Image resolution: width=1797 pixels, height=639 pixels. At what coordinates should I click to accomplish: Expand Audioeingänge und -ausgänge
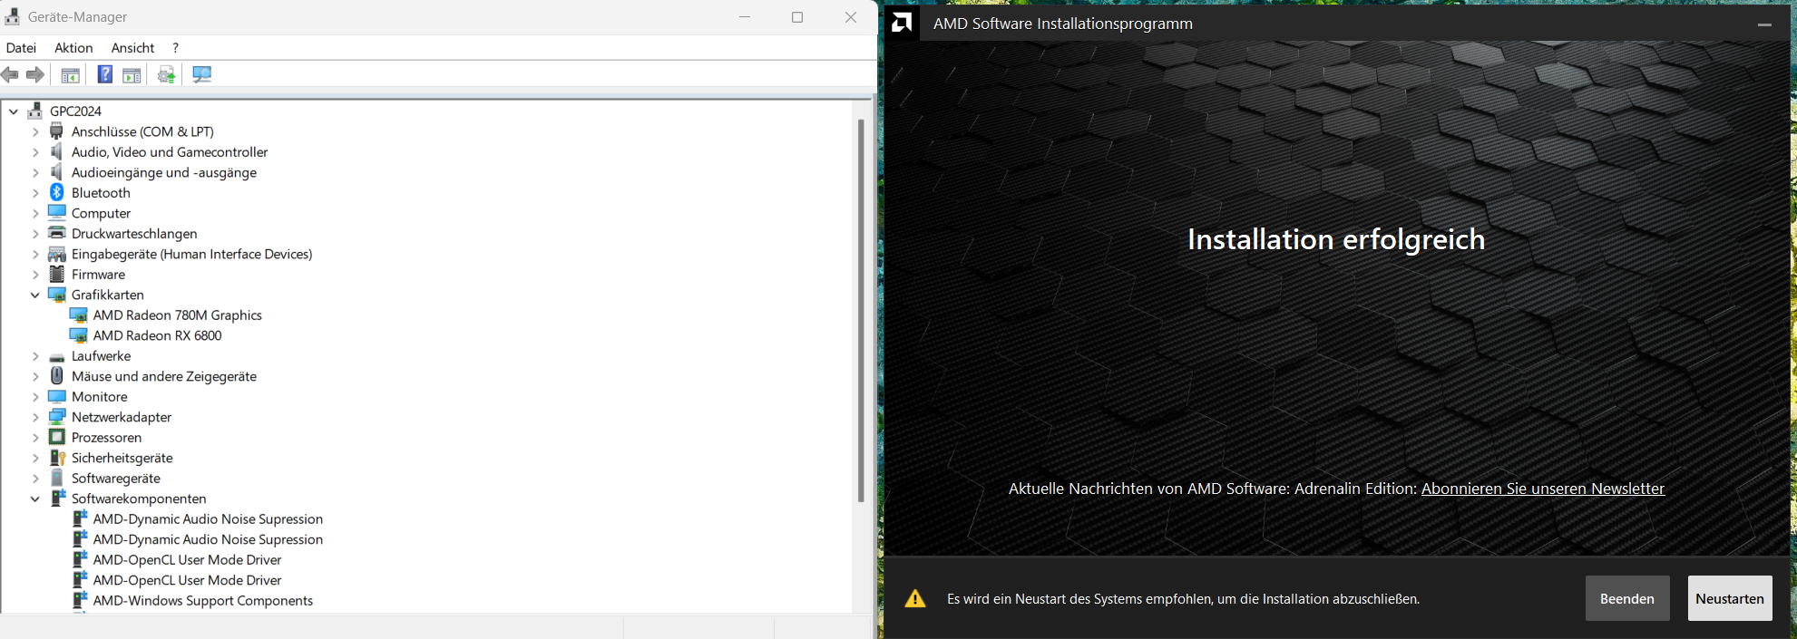(35, 172)
